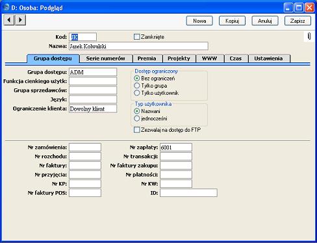The height and width of the screenshot is (243, 317).
Task: Switch to Grupa dostępu tab
Action: pos(53,58)
